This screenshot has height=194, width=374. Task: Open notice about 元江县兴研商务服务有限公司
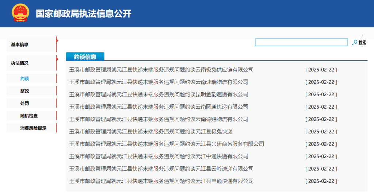coord(167,144)
